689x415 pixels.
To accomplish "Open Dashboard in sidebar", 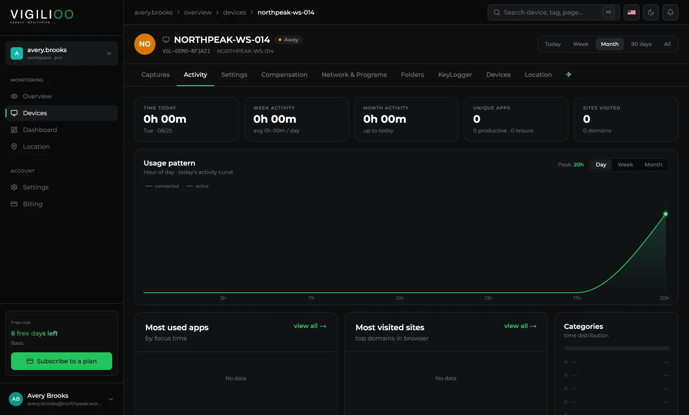I will coord(61,130).
